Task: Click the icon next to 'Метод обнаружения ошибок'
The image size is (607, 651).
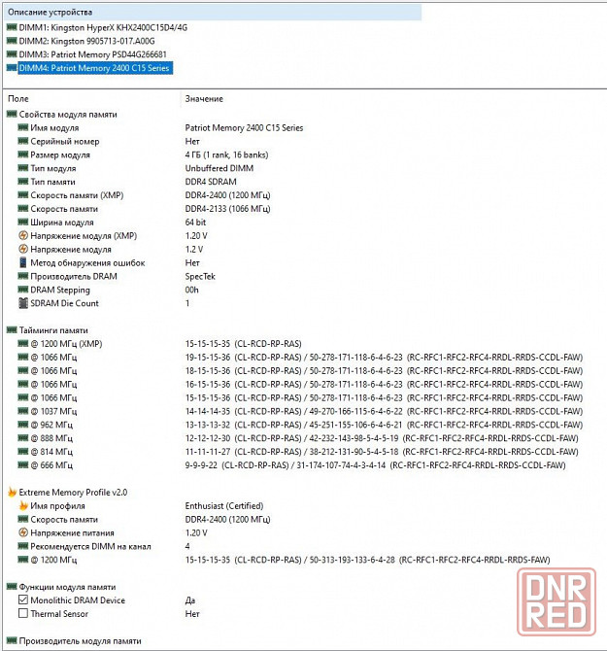Action: click(x=23, y=262)
